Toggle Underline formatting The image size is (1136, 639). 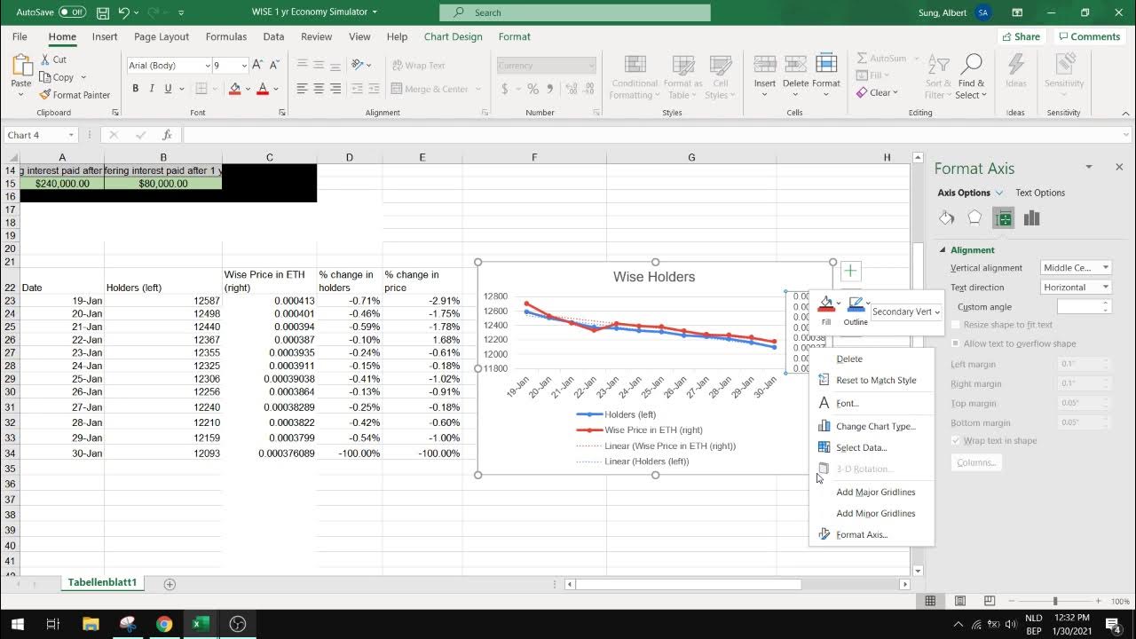(169, 89)
